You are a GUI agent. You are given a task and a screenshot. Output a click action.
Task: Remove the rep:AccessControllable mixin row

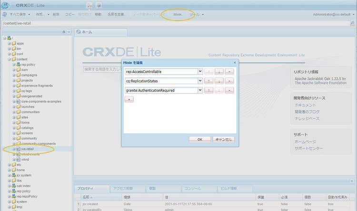(x=229, y=72)
